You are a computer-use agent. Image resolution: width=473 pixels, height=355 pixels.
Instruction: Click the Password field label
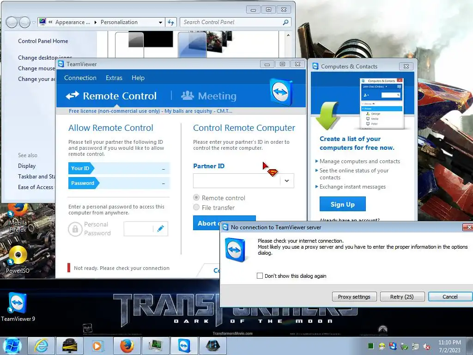click(x=83, y=183)
